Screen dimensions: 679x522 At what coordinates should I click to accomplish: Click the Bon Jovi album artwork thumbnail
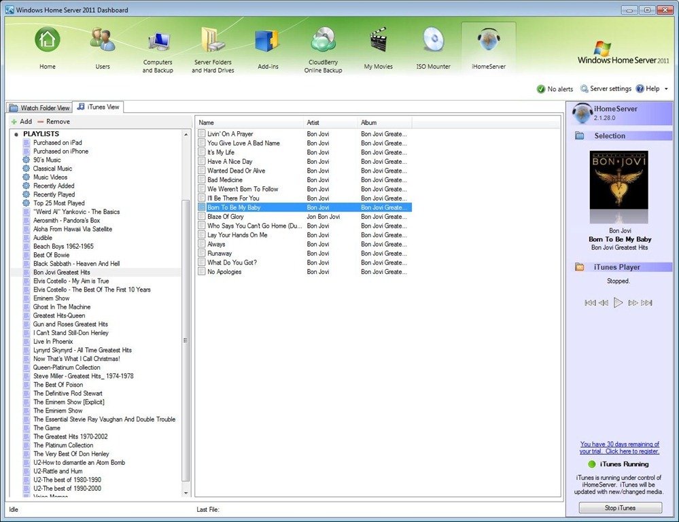(619, 180)
